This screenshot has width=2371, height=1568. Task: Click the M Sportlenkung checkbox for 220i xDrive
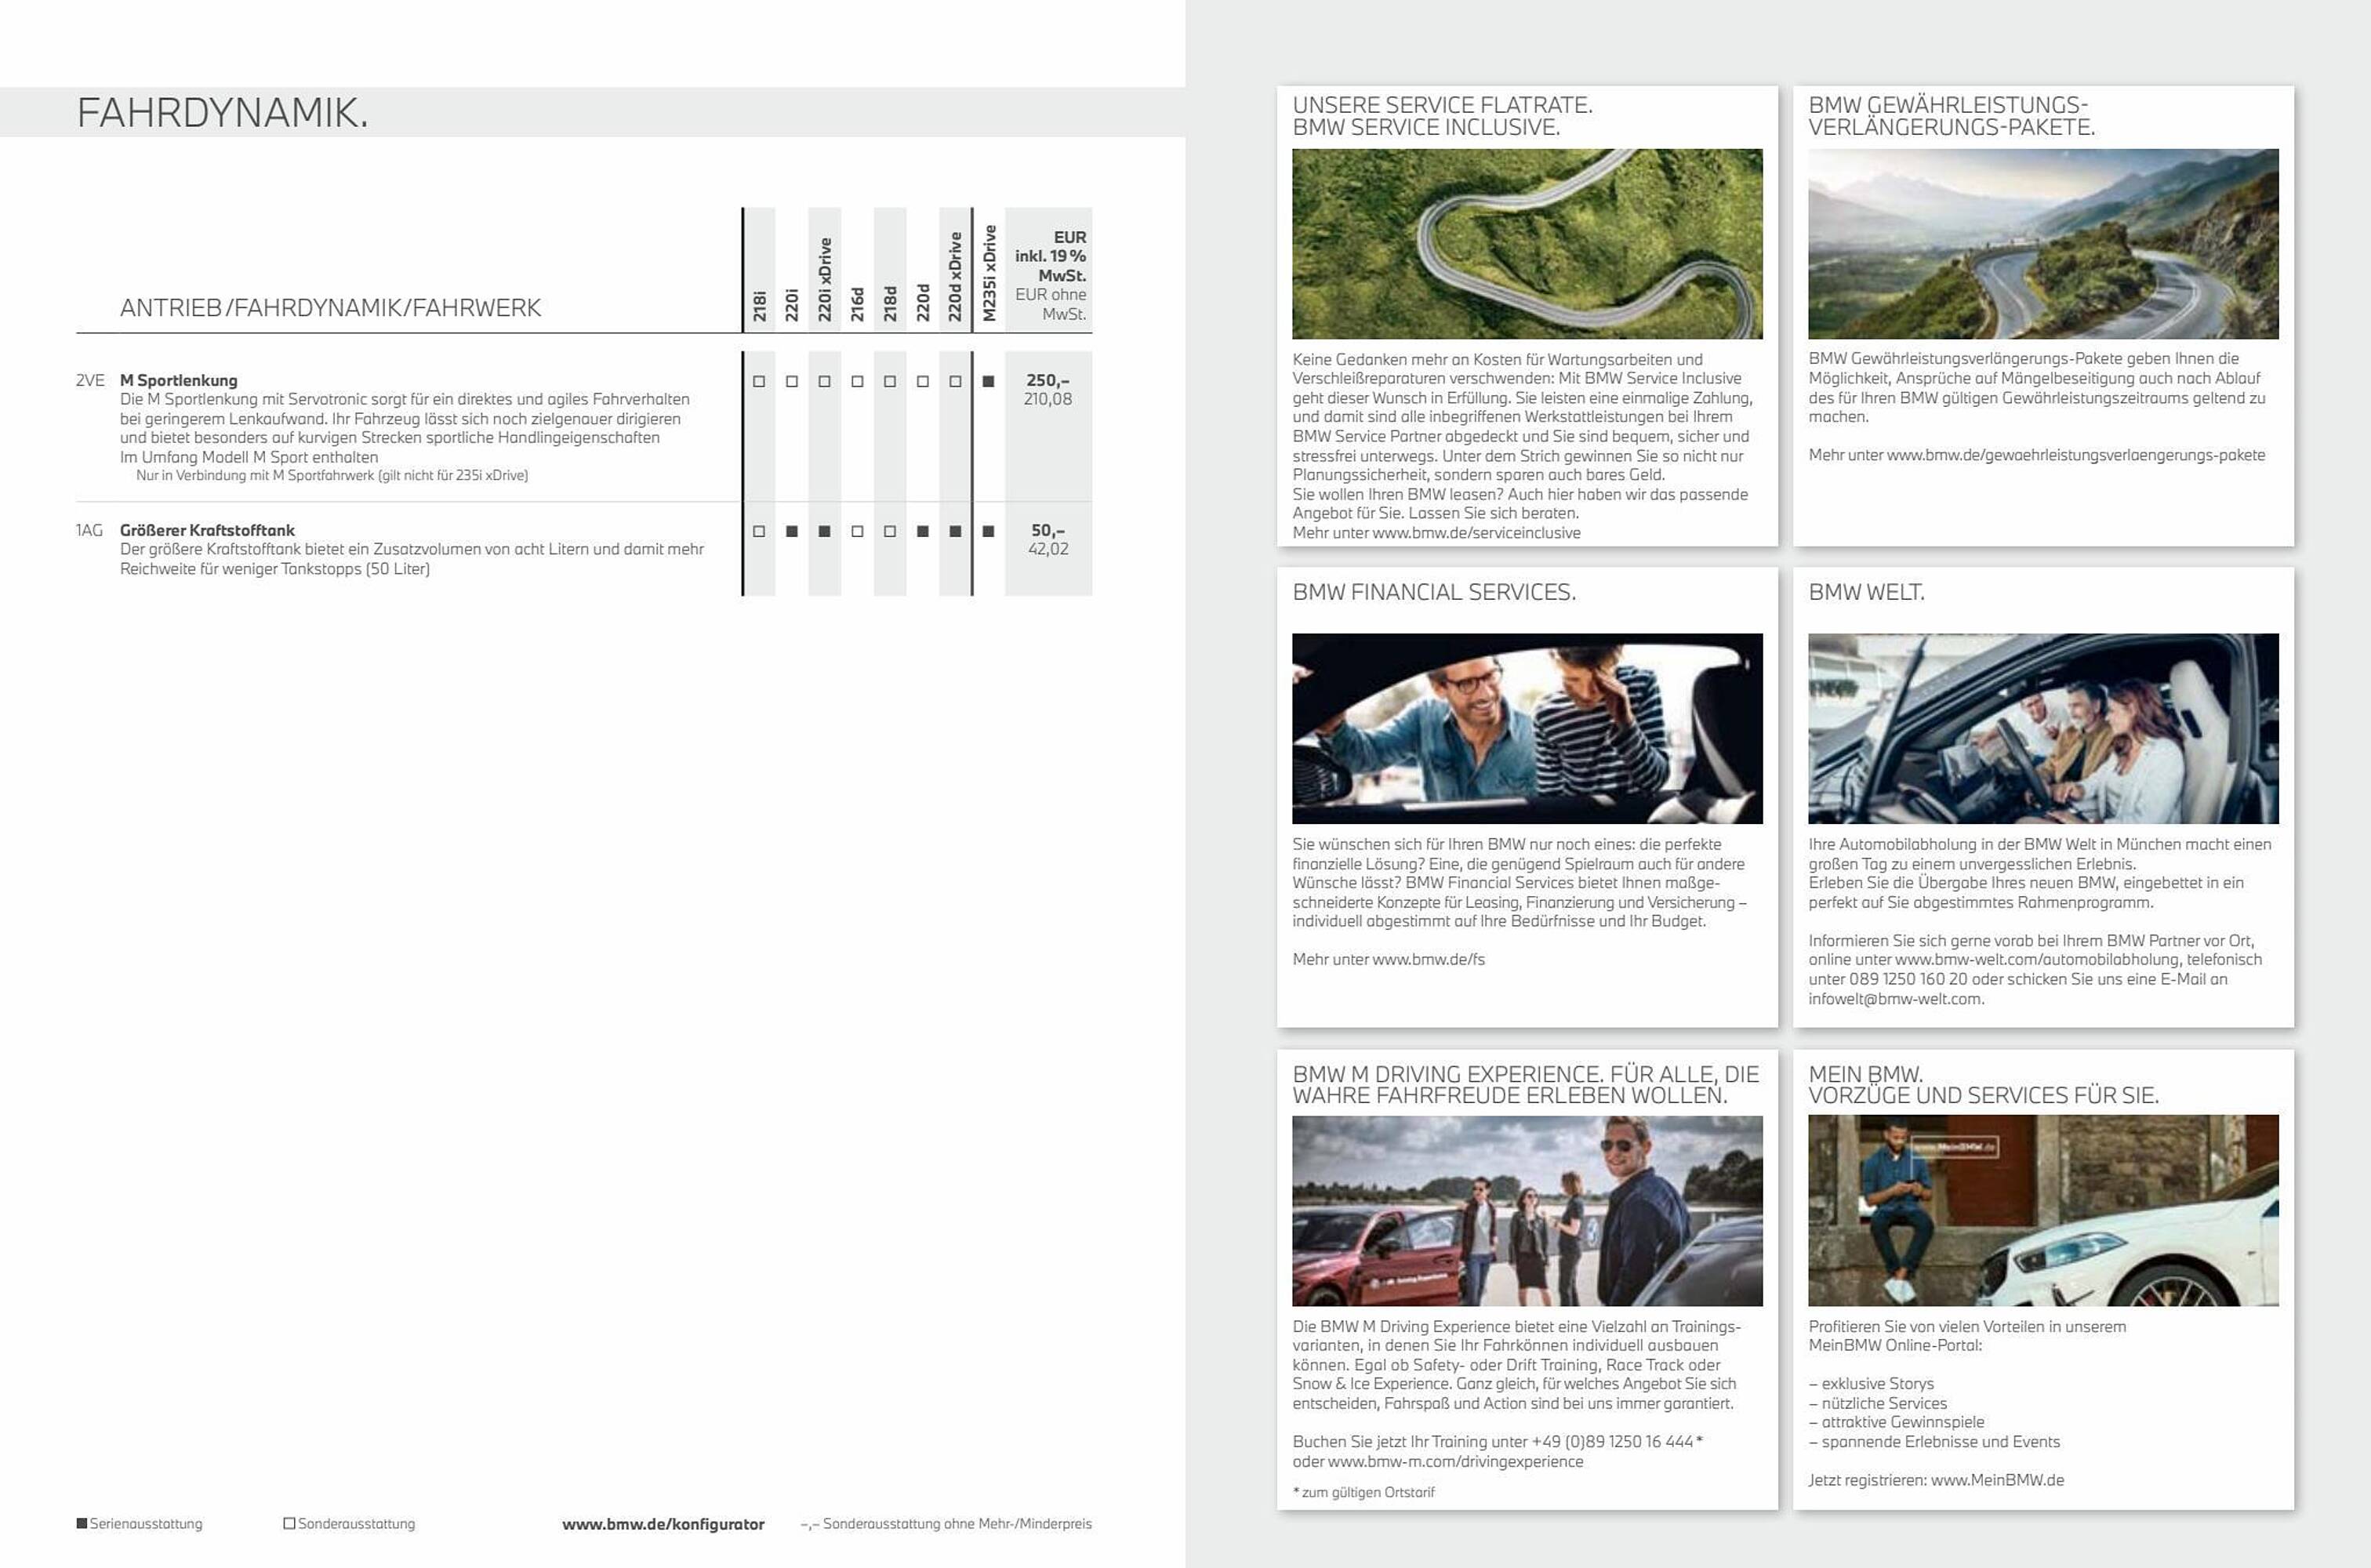click(x=824, y=381)
